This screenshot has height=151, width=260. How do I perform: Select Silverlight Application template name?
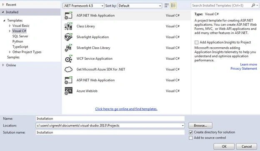[92, 37]
